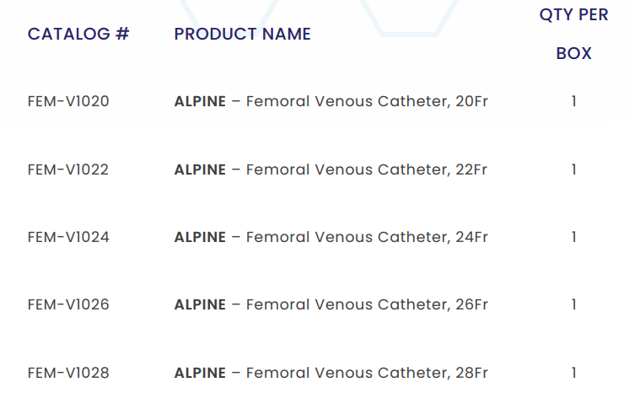Click ALPINE Femoral Venous Catheter, 22Fr

pos(331,170)
